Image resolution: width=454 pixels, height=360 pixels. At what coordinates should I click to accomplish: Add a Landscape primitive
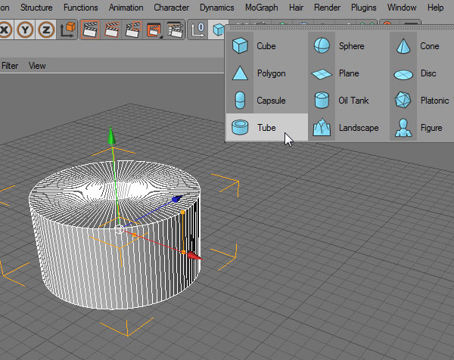click(349, 127)
